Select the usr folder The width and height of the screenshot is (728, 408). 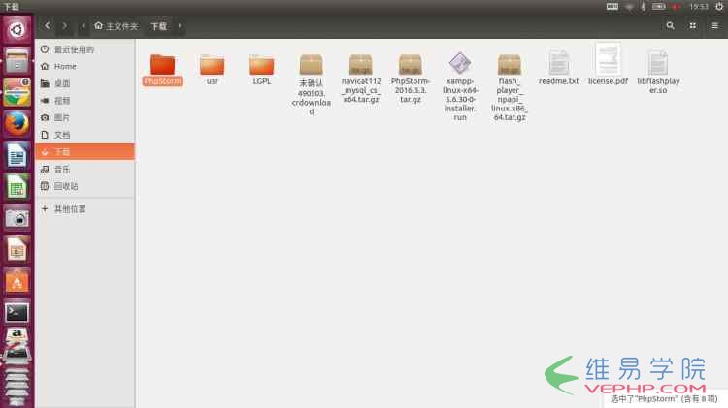213,69
